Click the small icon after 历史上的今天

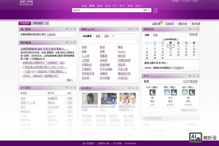click(167, 63)
